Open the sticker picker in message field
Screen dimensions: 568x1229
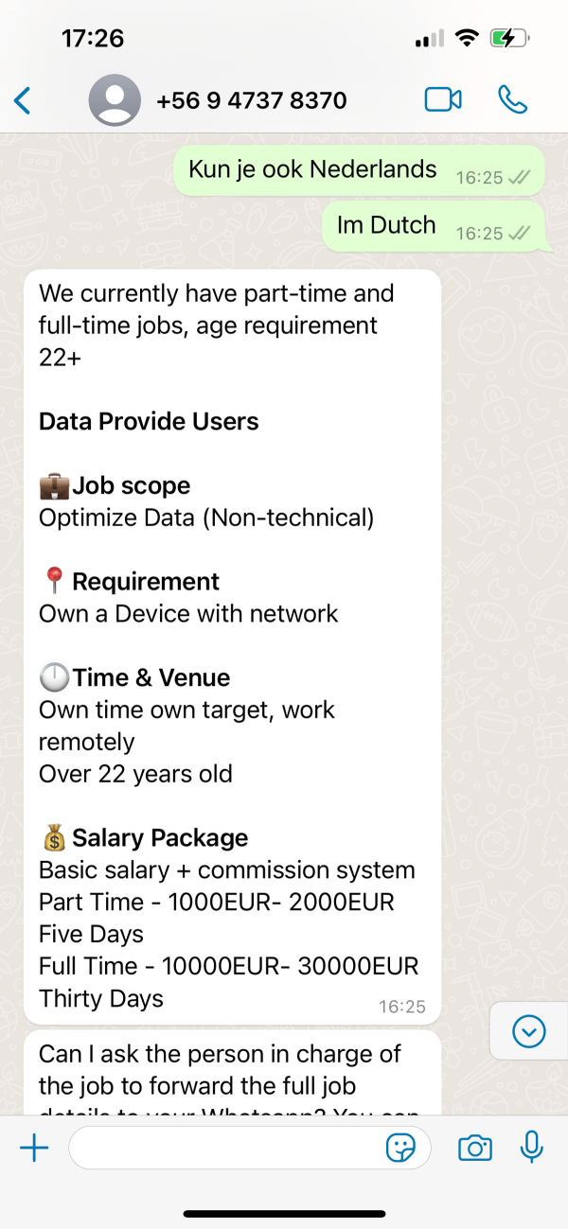401,1149
